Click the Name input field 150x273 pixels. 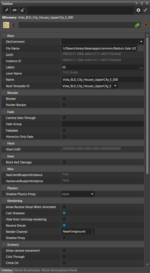(102, 79)
